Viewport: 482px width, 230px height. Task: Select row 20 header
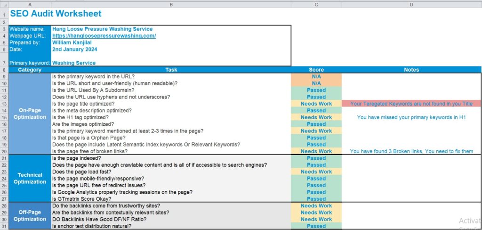tap(4, 151)
